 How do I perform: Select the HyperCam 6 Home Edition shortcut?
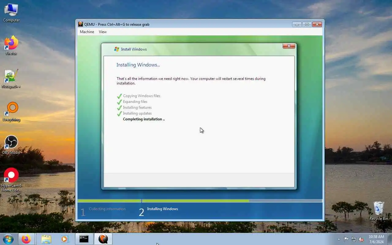11,180
